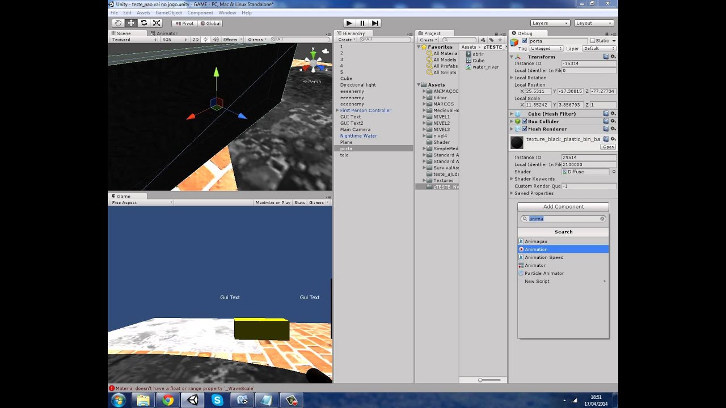
Task: Select the Rotate tool
Action: (x=144, y=23)
